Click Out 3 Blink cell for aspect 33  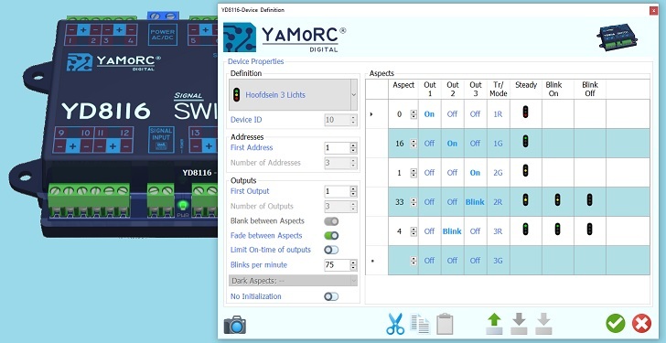tap(475, 202)
